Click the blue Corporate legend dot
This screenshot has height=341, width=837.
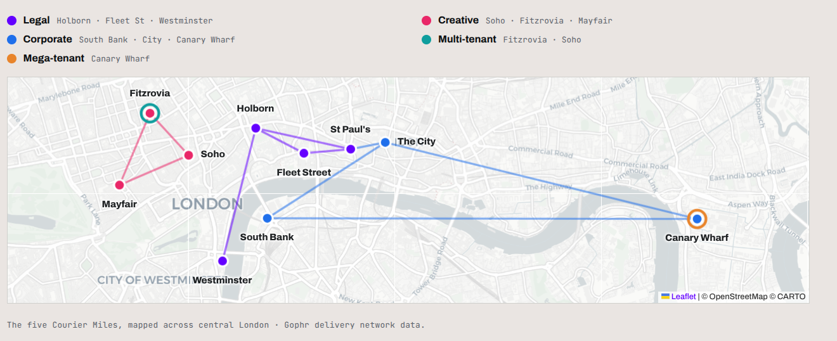pyautogui.click(x=11, y=39)
